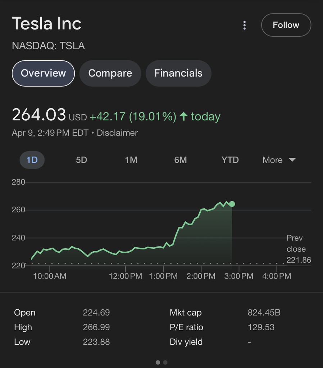Open the Disclaimer link
323x368 pixels.
point(117,133)
